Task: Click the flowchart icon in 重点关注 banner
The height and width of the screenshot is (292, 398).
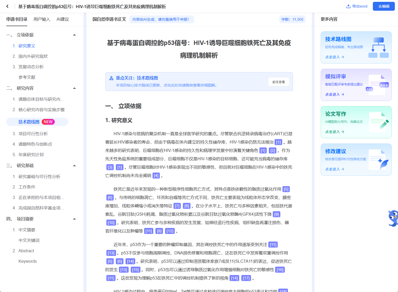Action: 111,78
